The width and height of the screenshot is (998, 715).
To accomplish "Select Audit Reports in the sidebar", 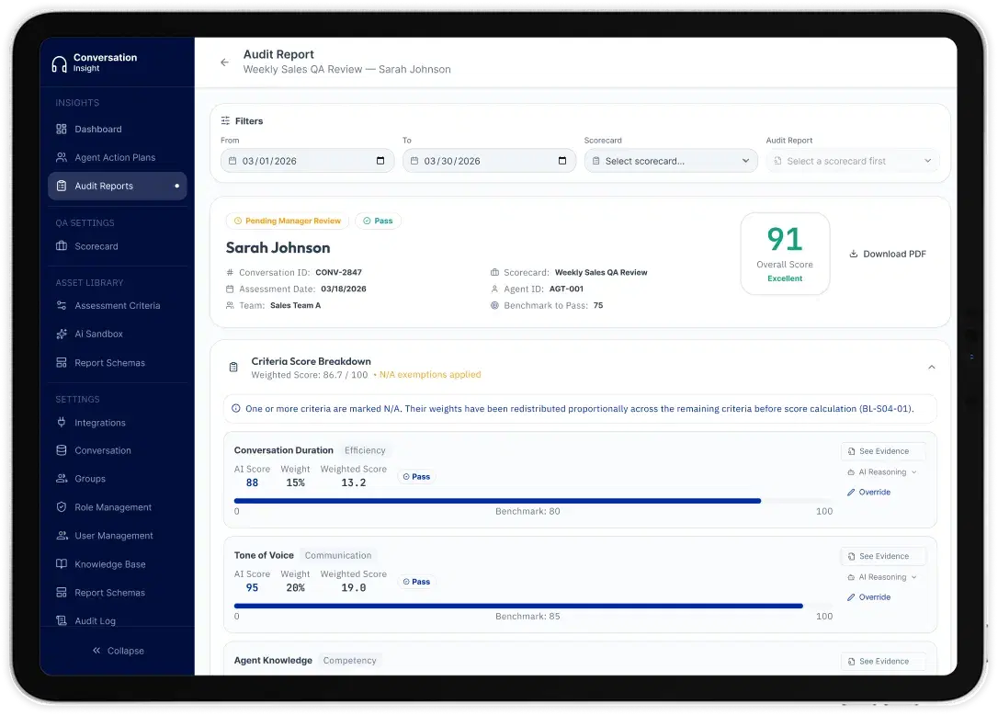I will click(117, 186).
